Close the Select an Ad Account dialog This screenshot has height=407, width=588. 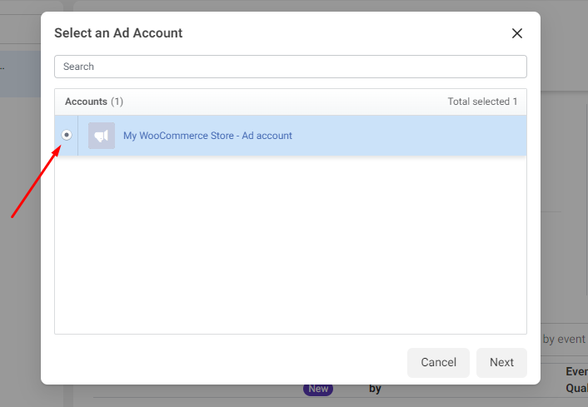pos(516,33)
